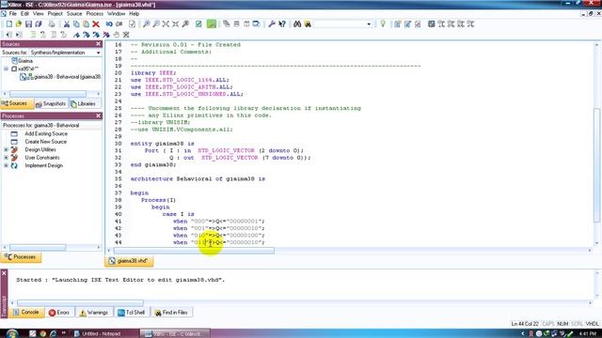Open the Sources for Synthesis/Implementation dropdown

(x=98, y=53)
